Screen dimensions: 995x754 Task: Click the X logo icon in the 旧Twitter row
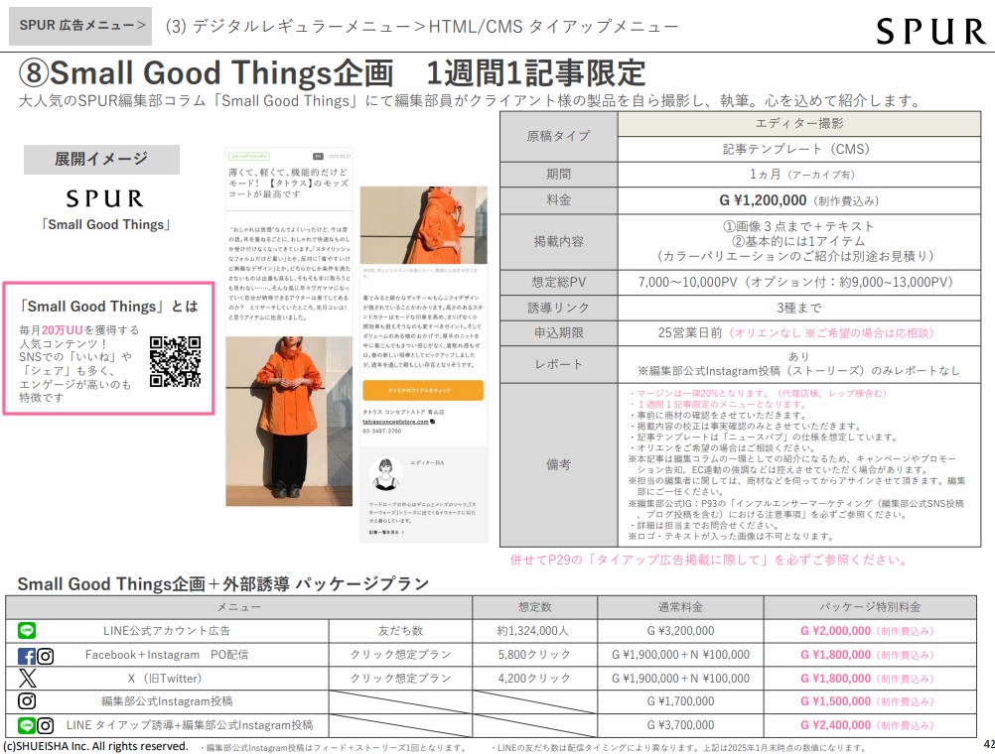27,678
